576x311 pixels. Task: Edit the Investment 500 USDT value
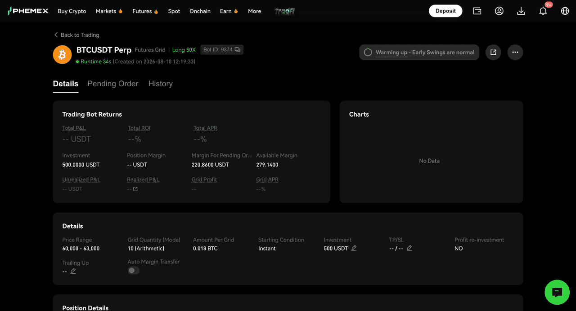point(354,248)
